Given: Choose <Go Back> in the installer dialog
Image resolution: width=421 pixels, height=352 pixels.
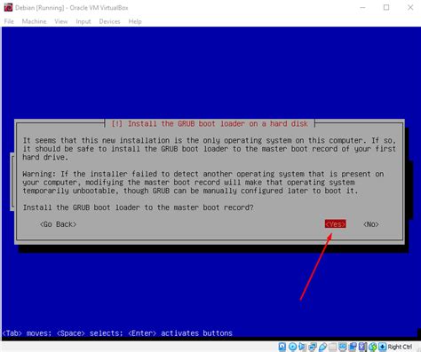Looking at the screenshot, I should 58,224.
